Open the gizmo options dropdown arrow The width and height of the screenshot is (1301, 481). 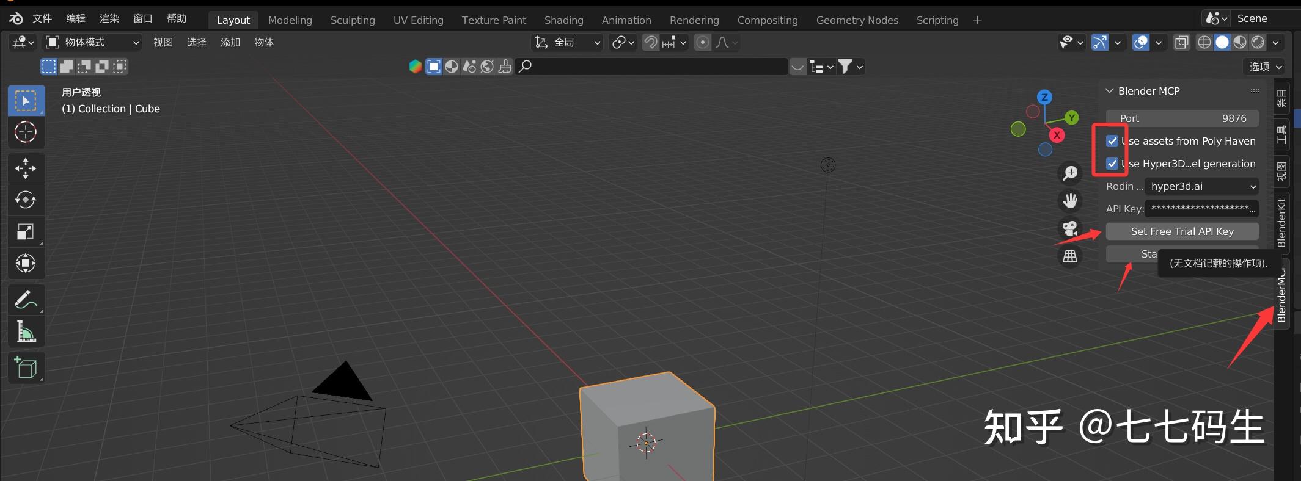tap(1117, 42)
